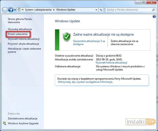
Task: Click the text Dzisiaj o godzinie 08:02
Action: [x=109, y=56]
